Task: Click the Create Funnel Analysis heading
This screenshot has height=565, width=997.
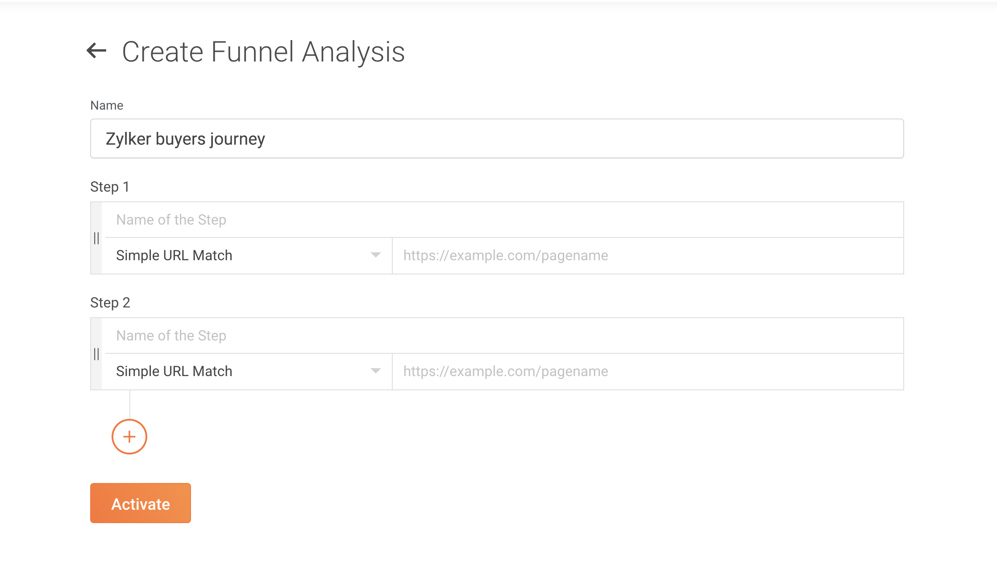Action: click(263, 52)
